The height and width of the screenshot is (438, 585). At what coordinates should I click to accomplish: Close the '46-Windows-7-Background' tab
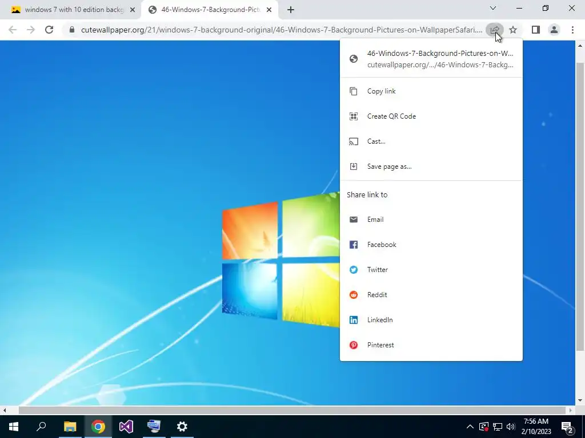click(x=269, y=10)
